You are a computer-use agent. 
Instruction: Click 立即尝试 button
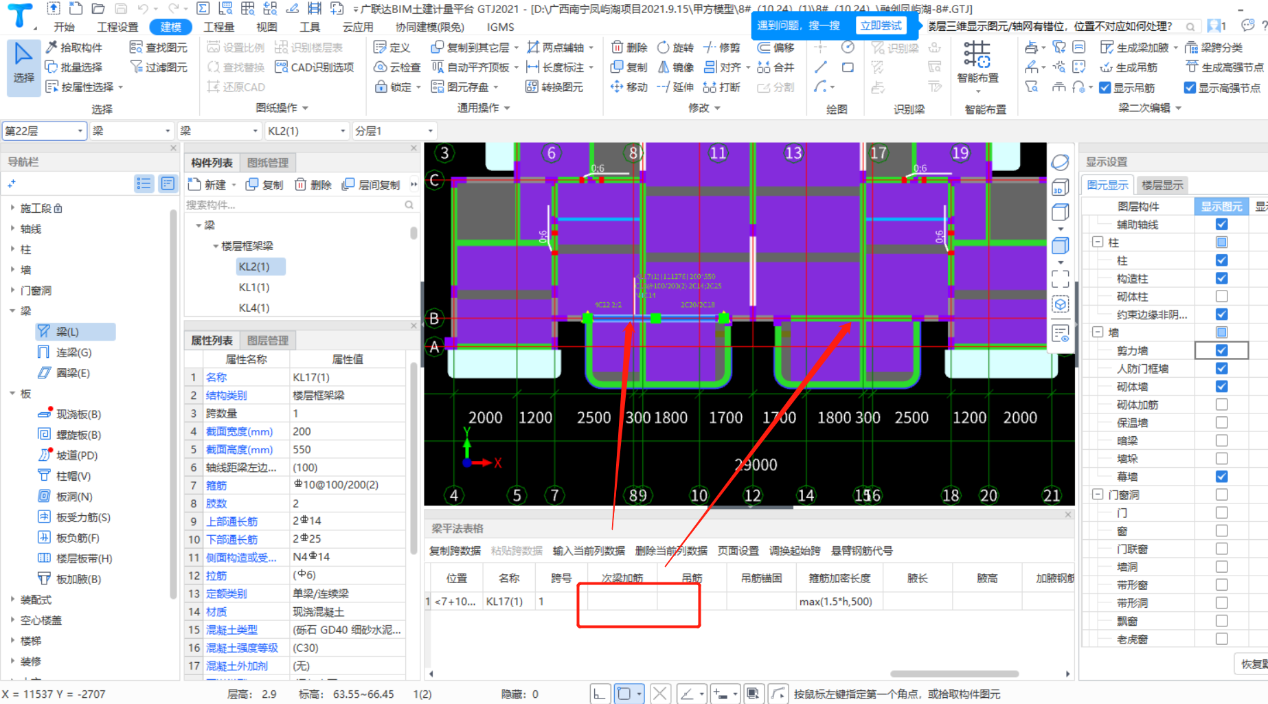pyautogui.click(x=881, y=25)
